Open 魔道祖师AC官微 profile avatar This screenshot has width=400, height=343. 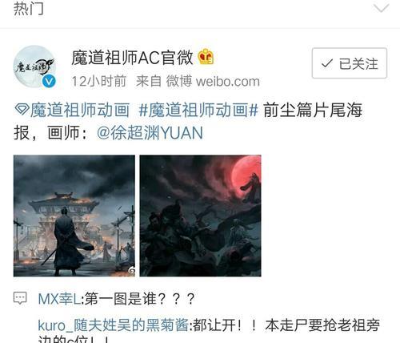pos(34,67)
